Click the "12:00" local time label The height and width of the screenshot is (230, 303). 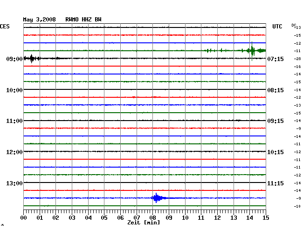click(x=14, y=152)
